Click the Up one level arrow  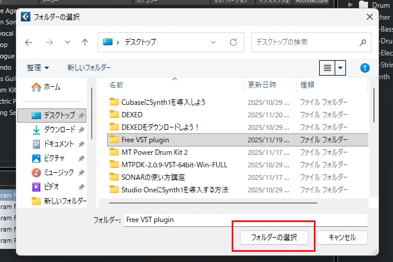[x=85, y=42]
